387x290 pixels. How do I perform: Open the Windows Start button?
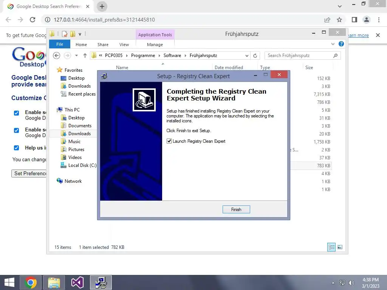[x=9, y=282]
